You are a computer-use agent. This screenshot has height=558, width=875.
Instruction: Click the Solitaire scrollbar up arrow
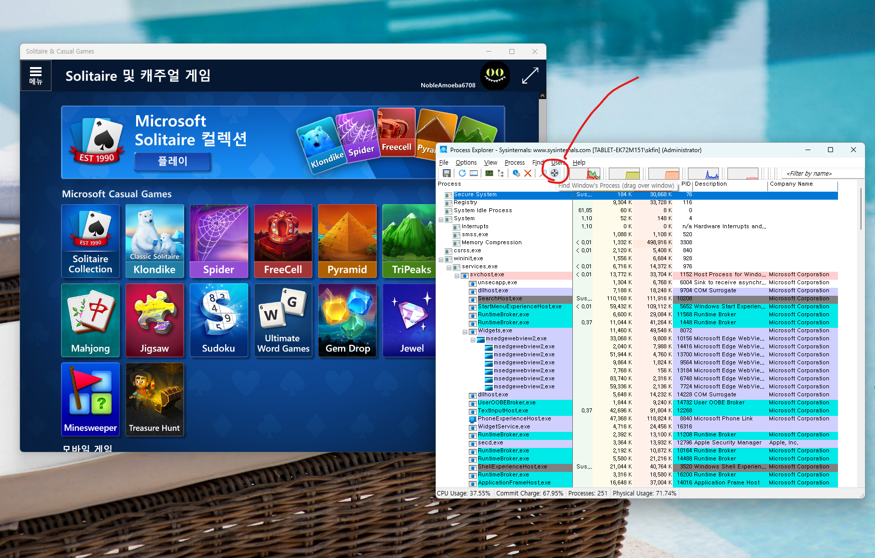pyautogui.click(x=542, y=96)
